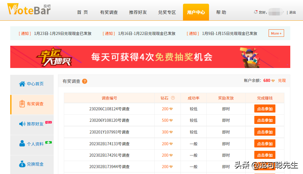The height and width of the screenshot is (174, 303).
Task: Click the orange question mark beside 有奖调查 heading
Action: (85, 81)
